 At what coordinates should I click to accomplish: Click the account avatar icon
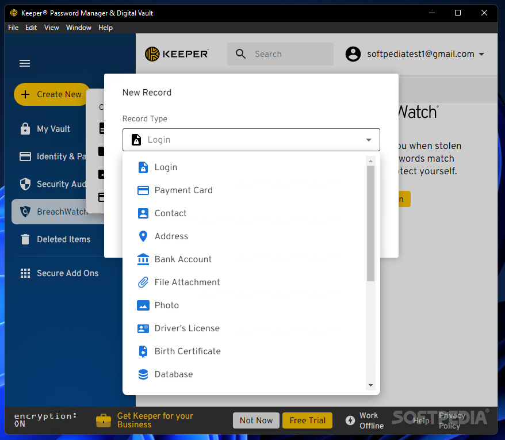[353, 54]
